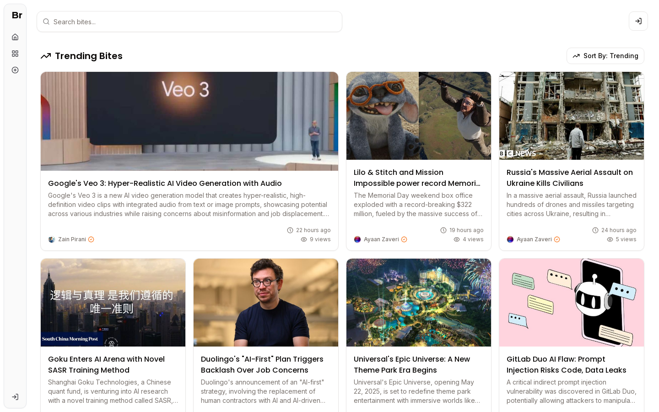Open the South China Morning Post thumbnail

(x=113, y=303)
